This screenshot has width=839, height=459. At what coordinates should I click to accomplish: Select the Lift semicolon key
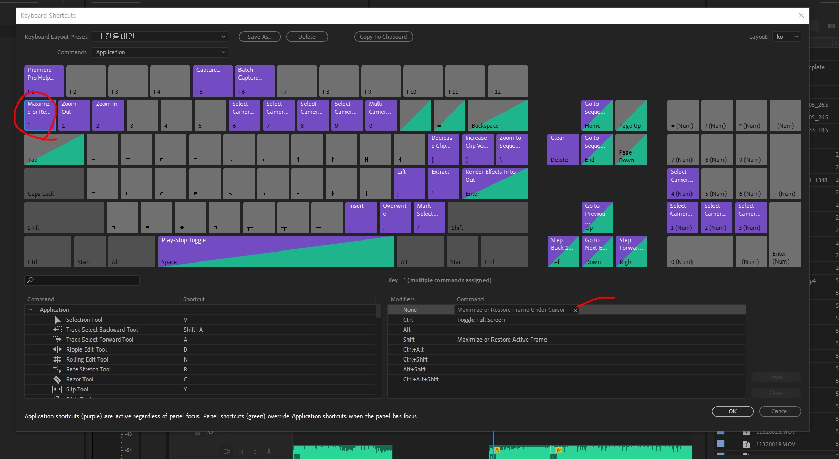pyautogui.click(x=410, y=183)
